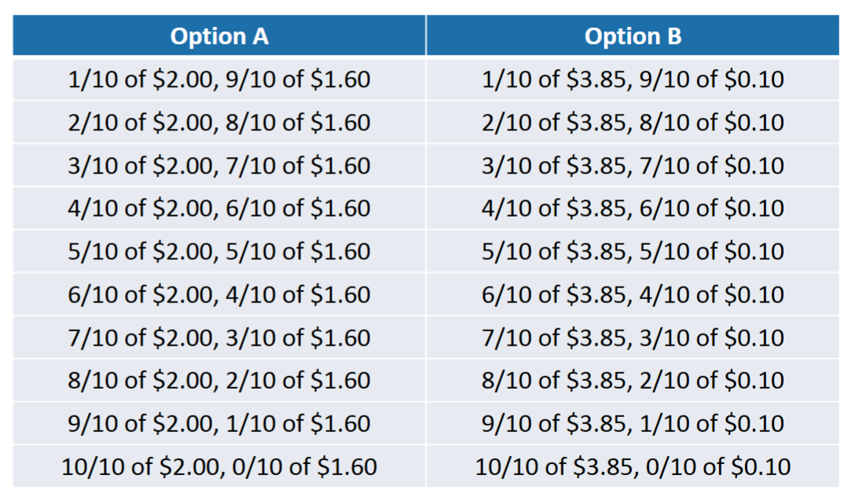Click the 2/10 of $3.85 cell

633,123
